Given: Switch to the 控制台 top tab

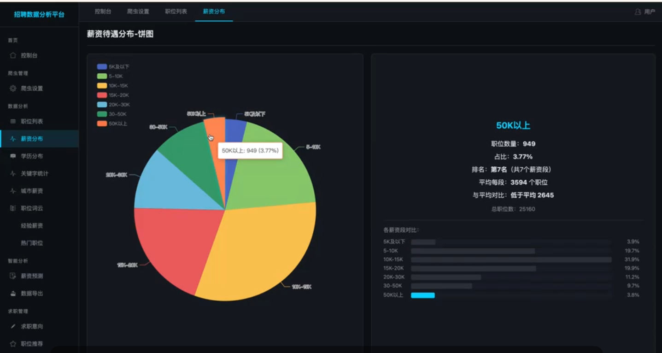Looking at the screenshot, I should 103,12.
